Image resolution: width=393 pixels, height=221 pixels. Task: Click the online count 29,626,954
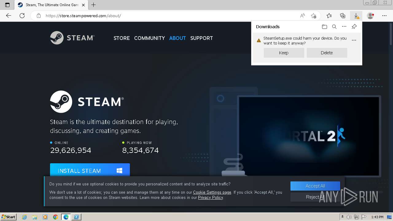(71, 150)
